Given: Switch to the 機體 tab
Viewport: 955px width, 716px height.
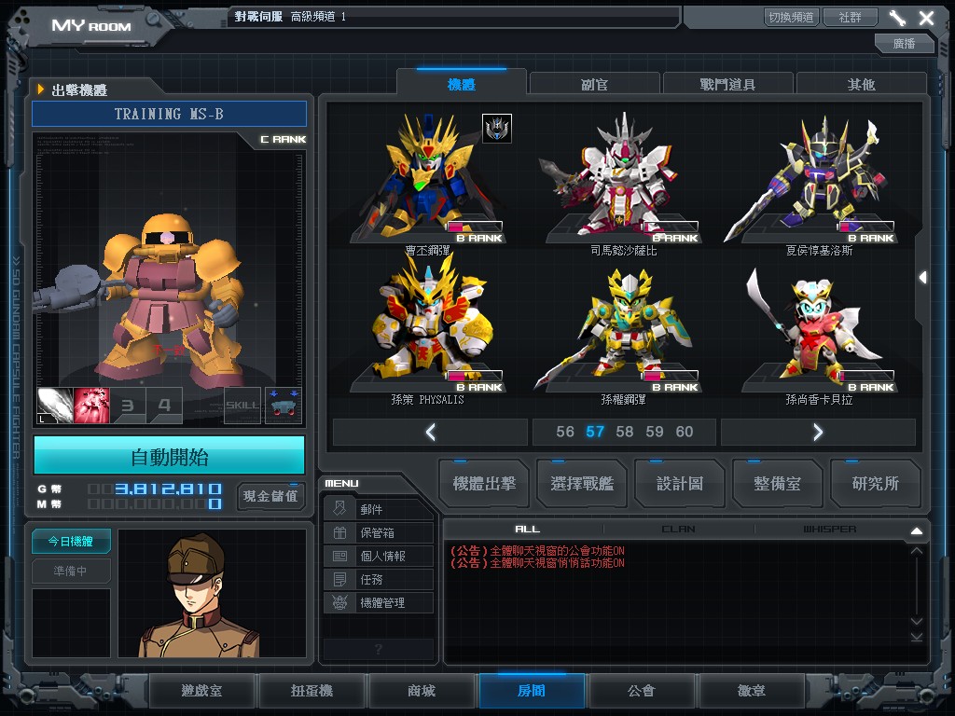Looking at the screenshot, I should tap(461, 83).
